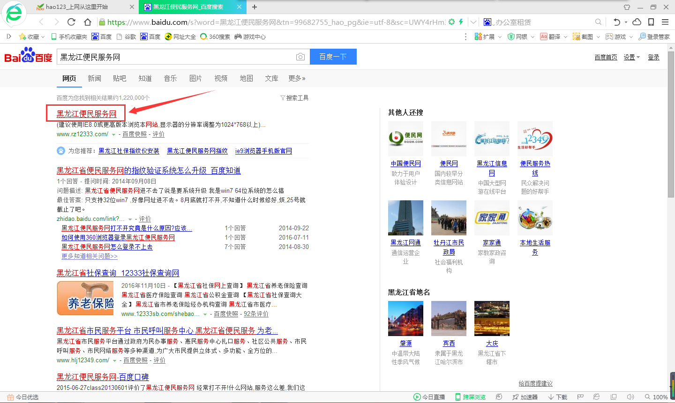Open 今日直播 in status bar
The width and height of the screenshot is (675, 403).
click(429, 397)
